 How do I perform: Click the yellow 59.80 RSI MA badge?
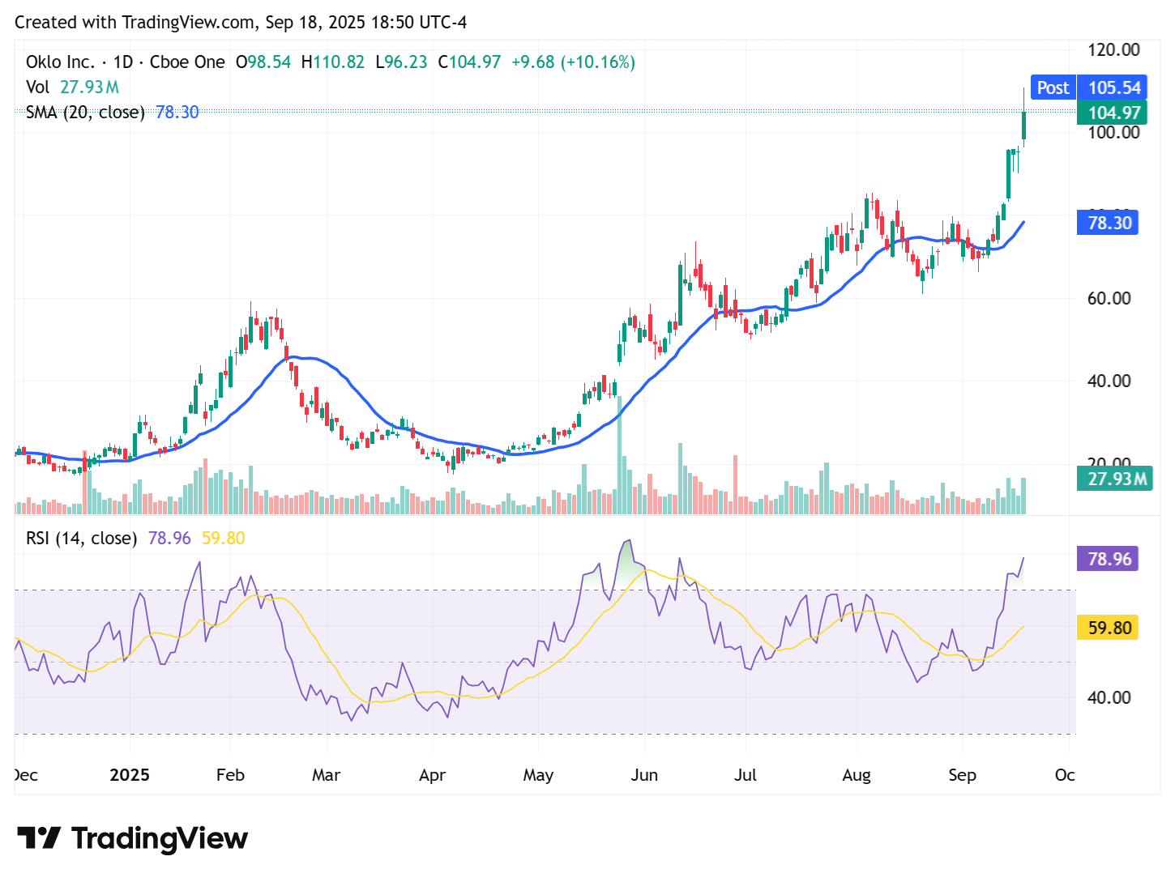click(1107, 628)
